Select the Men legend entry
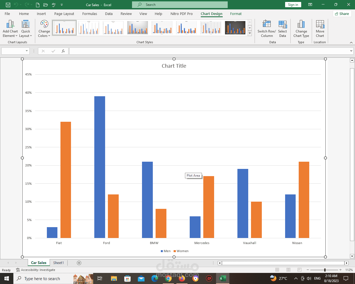Screen dimensions: 355x284 166,251
